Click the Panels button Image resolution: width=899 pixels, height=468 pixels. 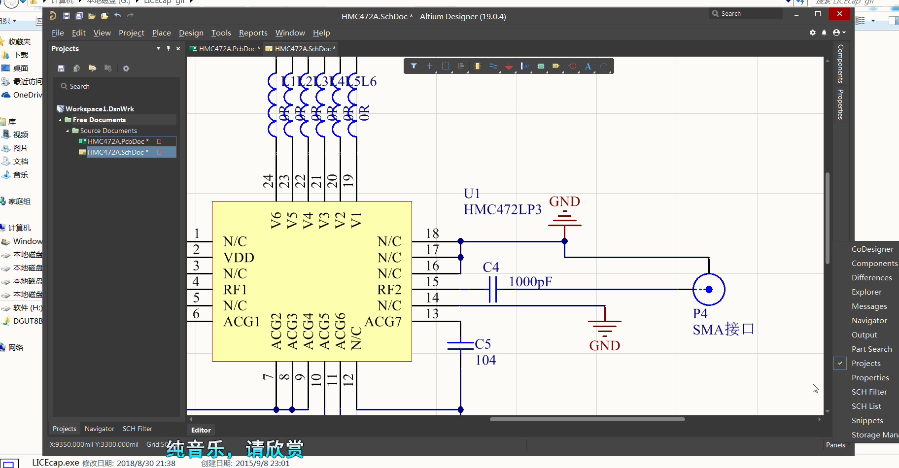coord(835,445)
